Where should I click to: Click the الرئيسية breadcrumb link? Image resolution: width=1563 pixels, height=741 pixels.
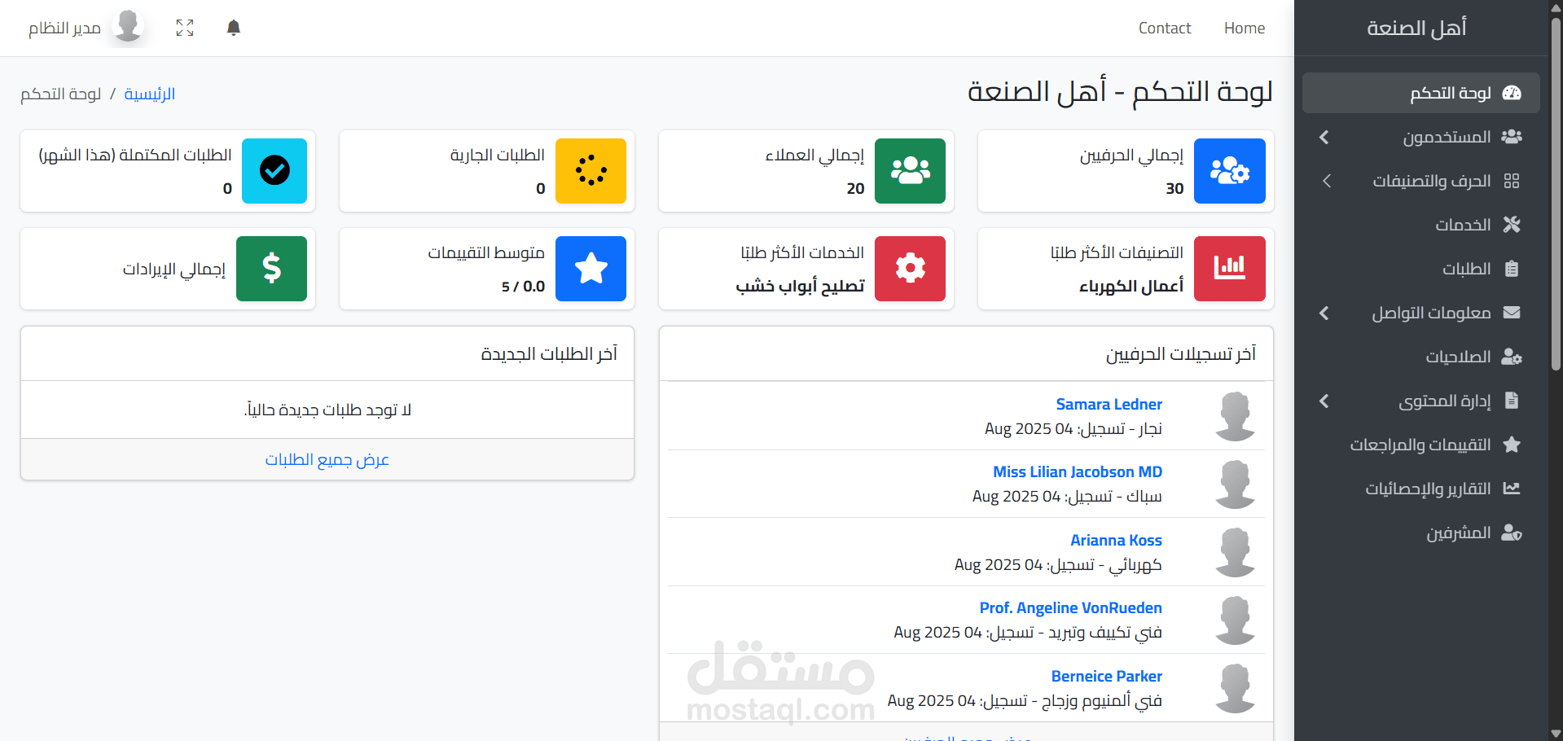150,94
